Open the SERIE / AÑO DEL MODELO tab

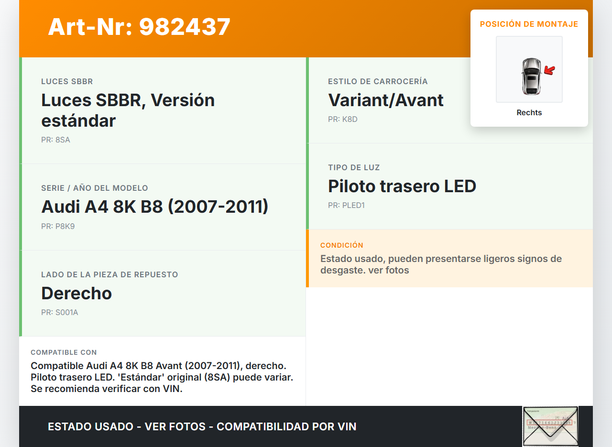click(x=94, y=188)
